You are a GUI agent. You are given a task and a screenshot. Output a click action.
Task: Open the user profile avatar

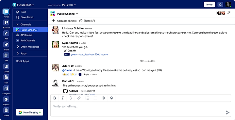point(228,5)
